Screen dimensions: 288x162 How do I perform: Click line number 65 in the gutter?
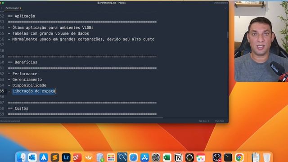pos(2,91)
